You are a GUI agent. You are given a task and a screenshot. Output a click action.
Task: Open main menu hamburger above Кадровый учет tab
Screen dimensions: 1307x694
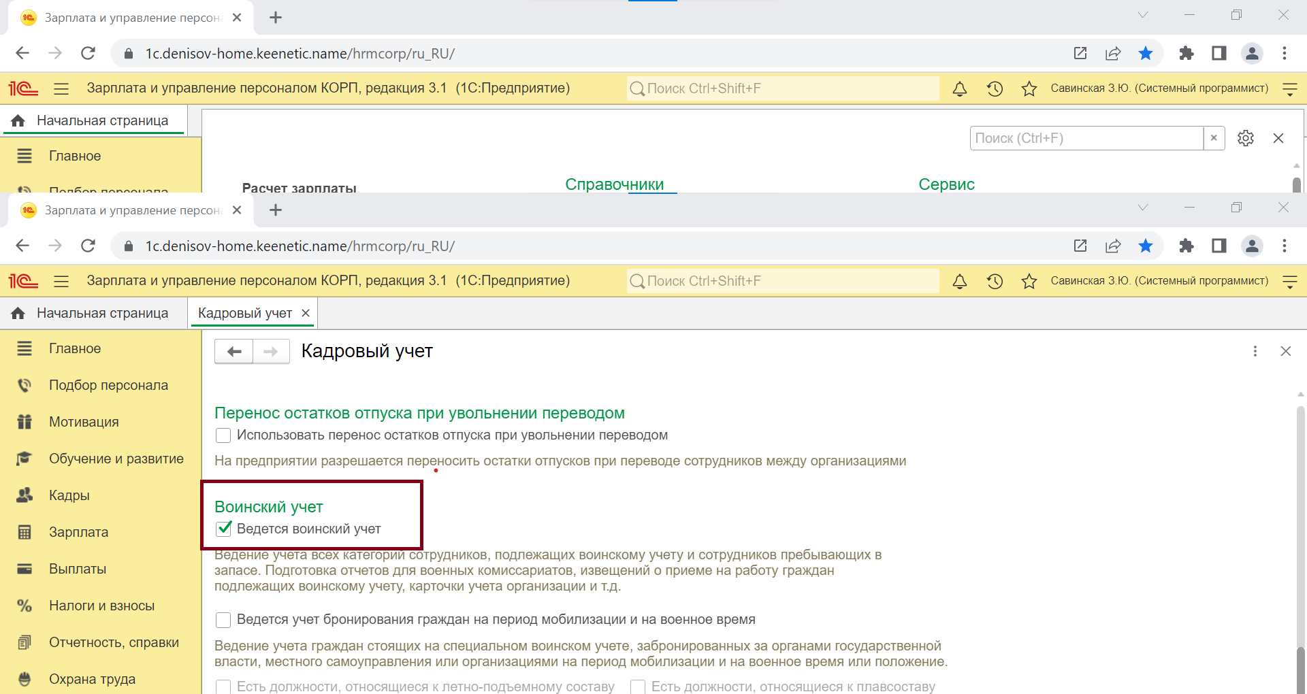coord(61,281)
